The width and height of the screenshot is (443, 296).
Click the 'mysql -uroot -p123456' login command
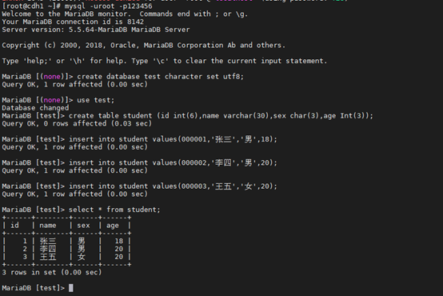(108, 6)
